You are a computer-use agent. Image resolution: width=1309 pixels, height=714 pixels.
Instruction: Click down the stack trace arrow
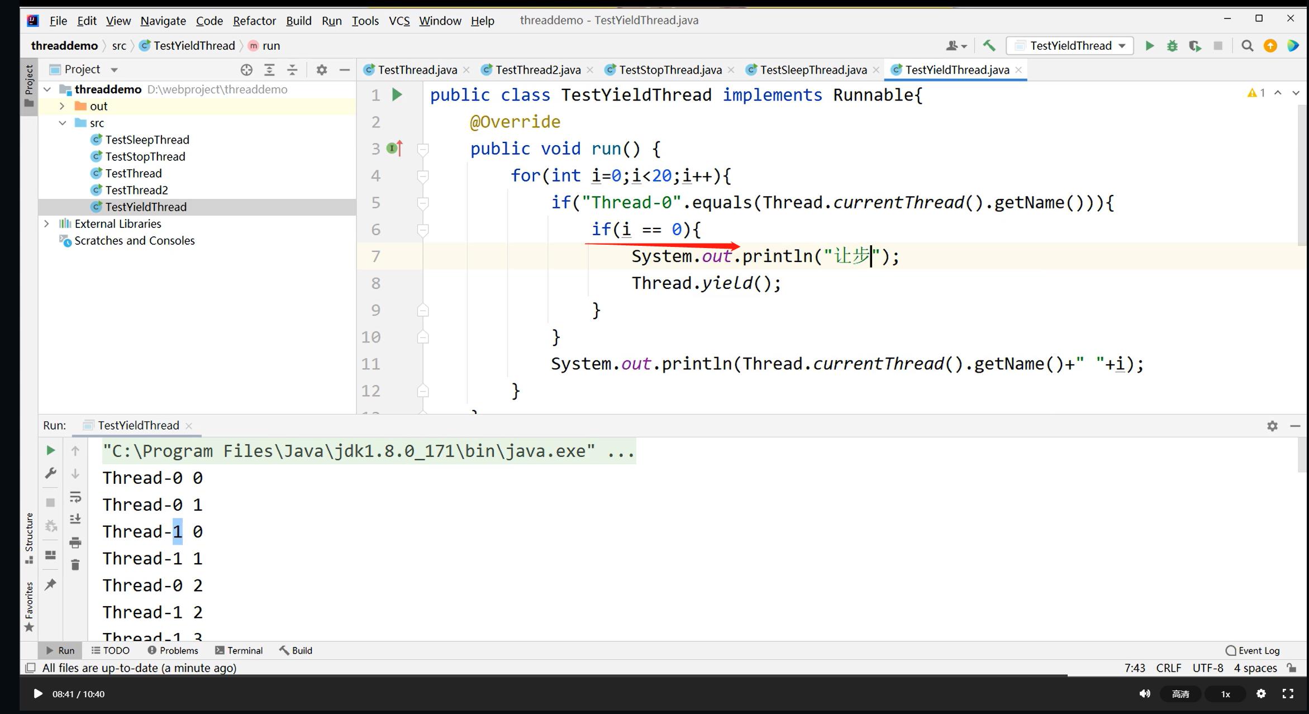point(75,474)
